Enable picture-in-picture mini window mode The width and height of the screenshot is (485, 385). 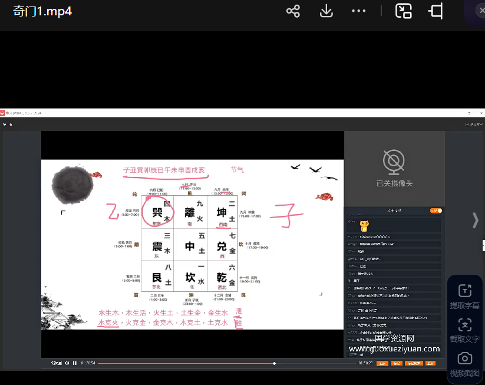click(403, 11)
